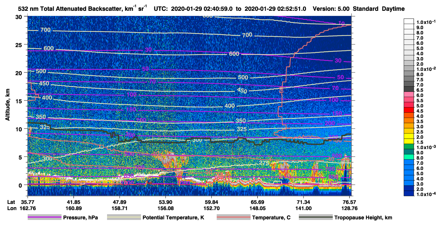The width and height of the screenshot is (439, 225).
Task: Click the altitude tick label '5'
Action: point(21,157)
